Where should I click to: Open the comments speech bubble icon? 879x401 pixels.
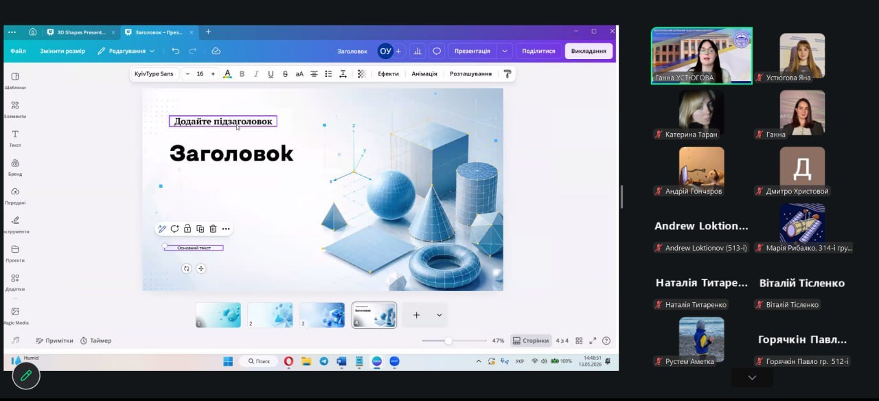[437, 51]
